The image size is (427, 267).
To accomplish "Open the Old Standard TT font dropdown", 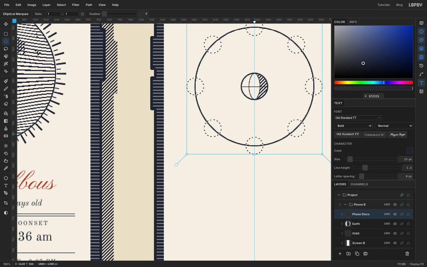I will point(358,118).
